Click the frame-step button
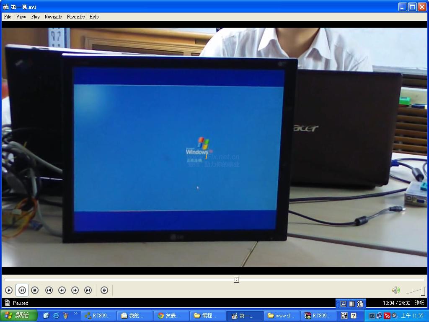 click(104, 290)
